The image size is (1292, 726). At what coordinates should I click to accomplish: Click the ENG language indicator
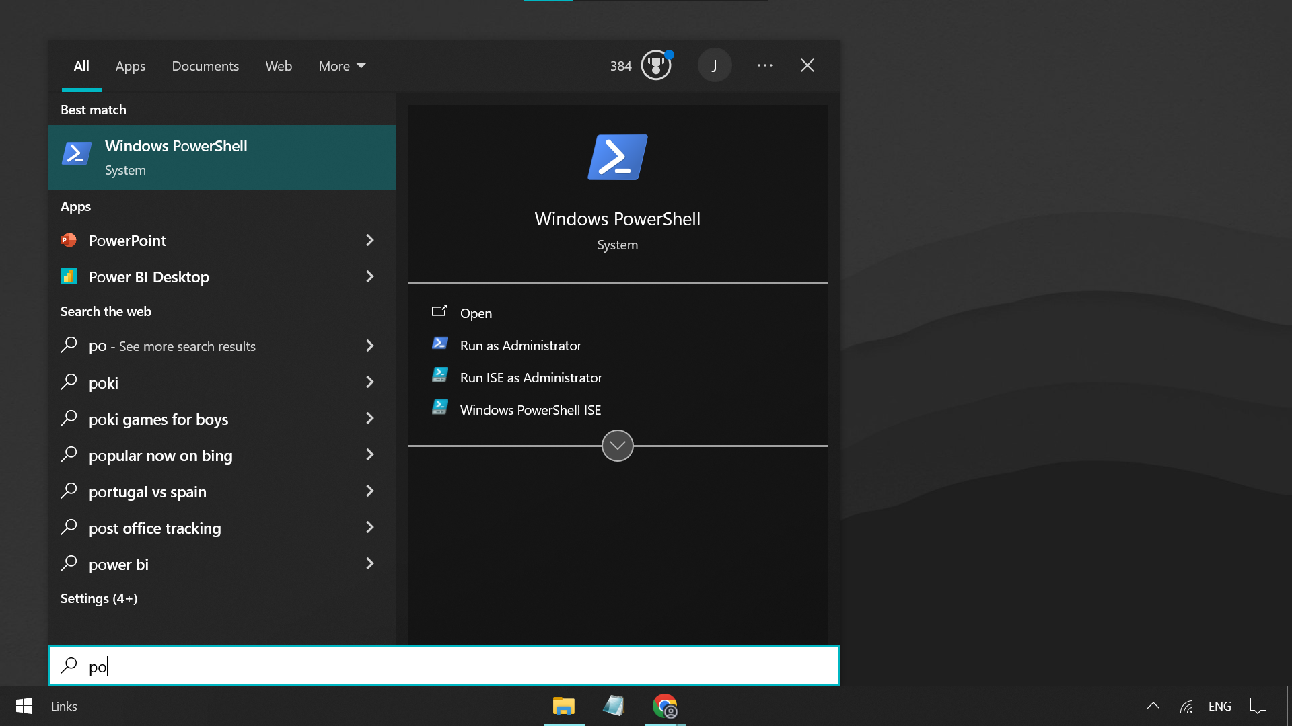click(1220, 706)
